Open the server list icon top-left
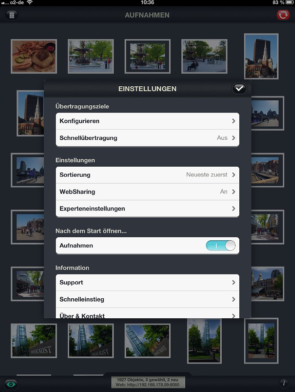 point(11,15)
